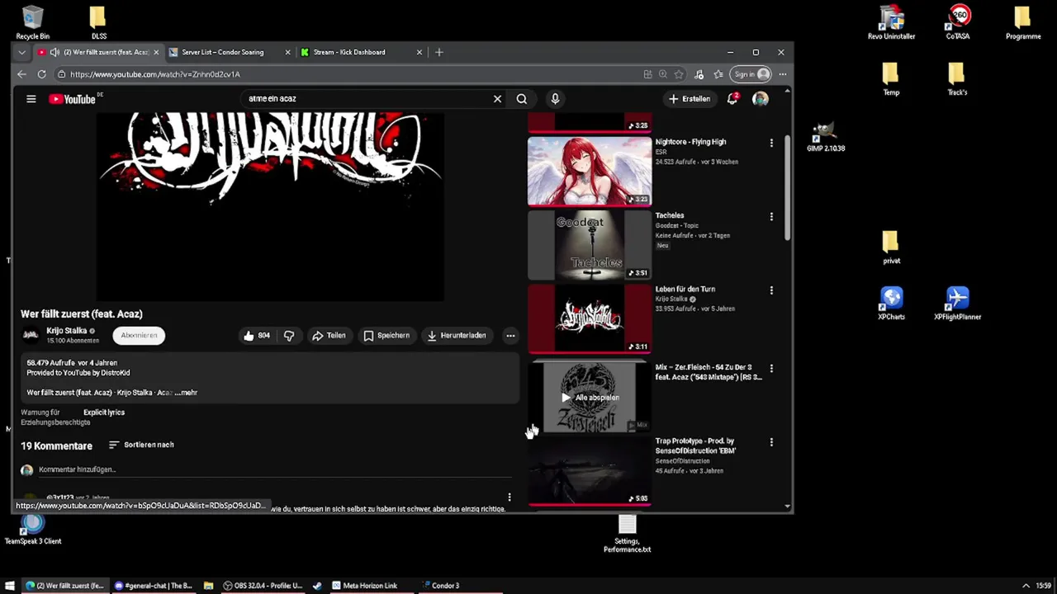Focus the YouTube search field
Viewport: 1057px width, 594px height.
pyautogui.click(x=367, y=99)
